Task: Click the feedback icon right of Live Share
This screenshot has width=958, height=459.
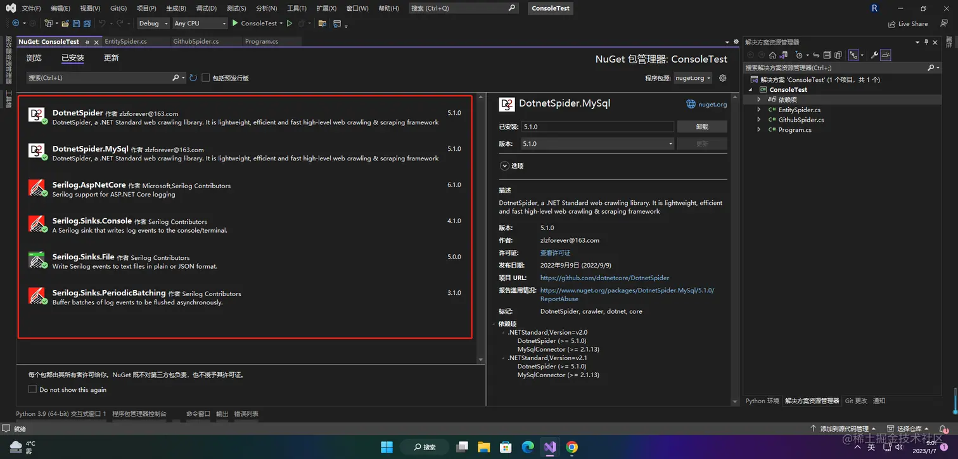Action: point(944,23)
